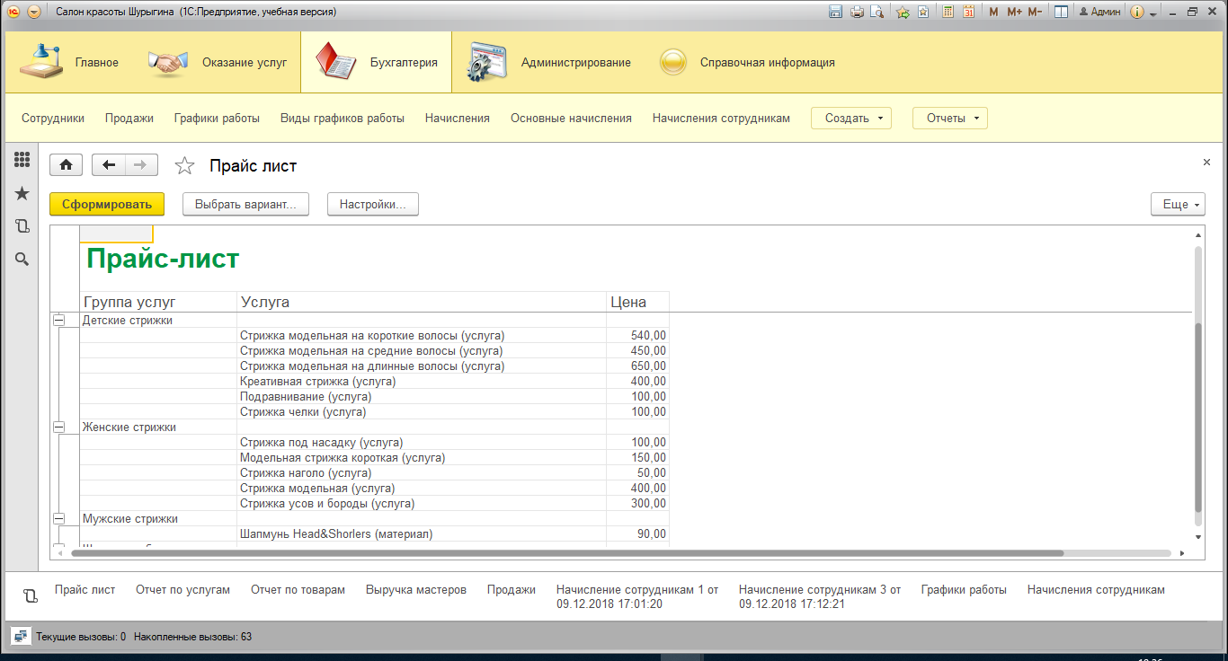1228x661 pixels.
Task: Click the Home button
Action: [x=67, y=165]
